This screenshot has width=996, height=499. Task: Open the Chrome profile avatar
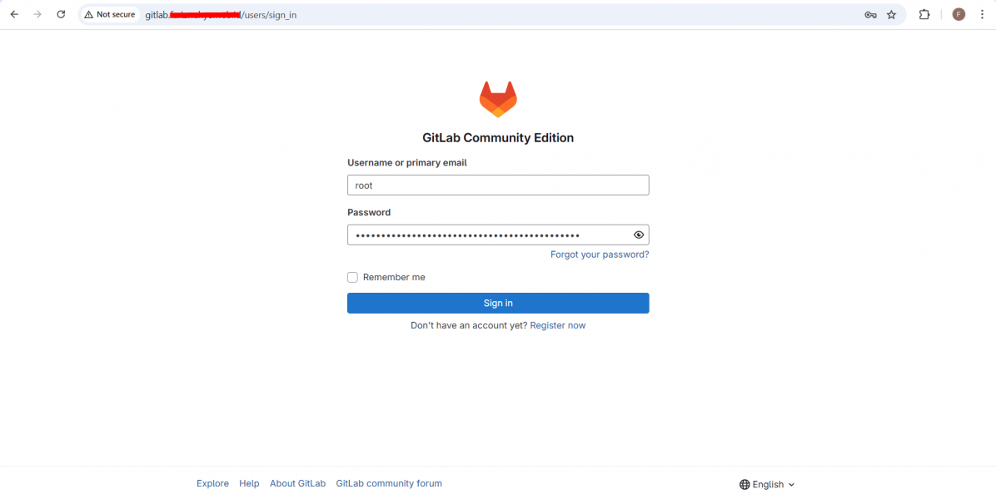[959, 15]
